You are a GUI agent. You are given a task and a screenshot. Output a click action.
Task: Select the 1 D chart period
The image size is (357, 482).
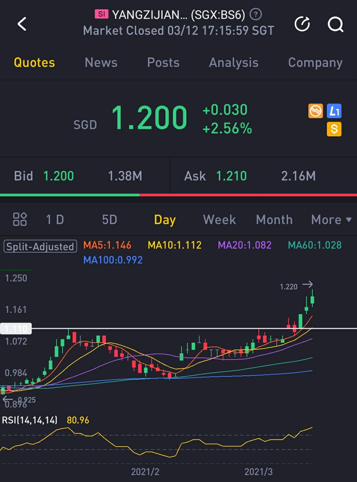(x=55, y=219)
